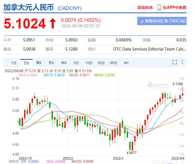This screenshot has width=193, height=164.
Task: Click the MA5: 5.0867 legend
Action: coord(28,75)
